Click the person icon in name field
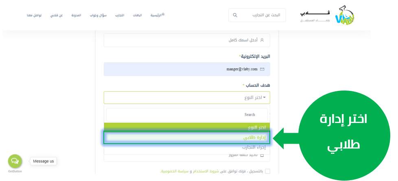This screenshot has width=398, height=181. coord(262,40)
